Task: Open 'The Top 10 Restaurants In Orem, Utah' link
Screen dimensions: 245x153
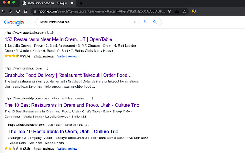Action: click(63, 132)
